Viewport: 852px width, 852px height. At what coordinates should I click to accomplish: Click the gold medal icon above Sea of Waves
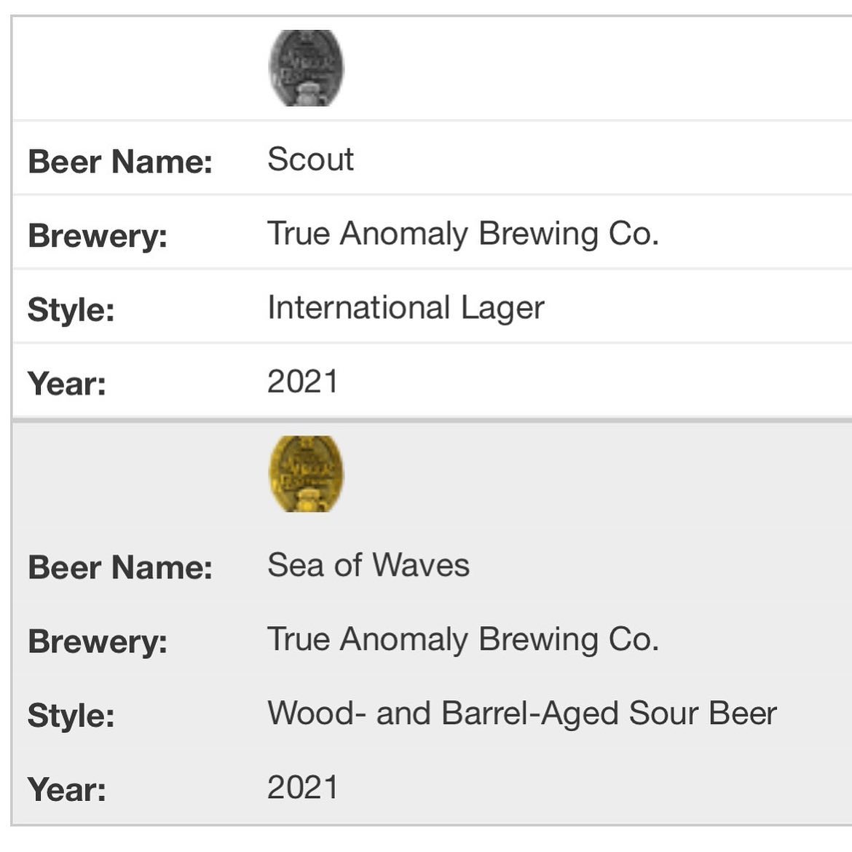306,473
